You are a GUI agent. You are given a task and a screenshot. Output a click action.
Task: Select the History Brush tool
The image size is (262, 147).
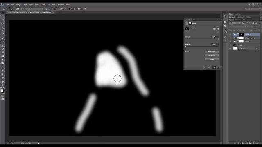[2, 49]
